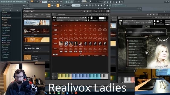Click round Speed knob beside phrase list
This screenshot has height=95, width=170.
pos(146,53)
